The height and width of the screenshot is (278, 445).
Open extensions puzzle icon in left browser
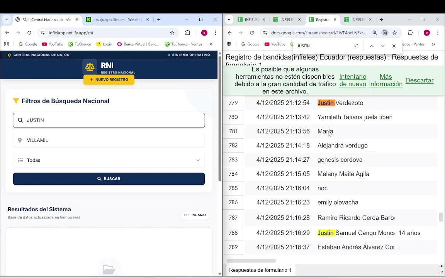coord(188,33)
